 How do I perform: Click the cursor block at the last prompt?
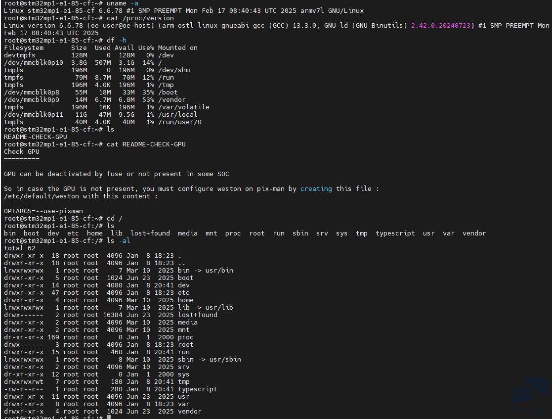(x=109, y=417)
